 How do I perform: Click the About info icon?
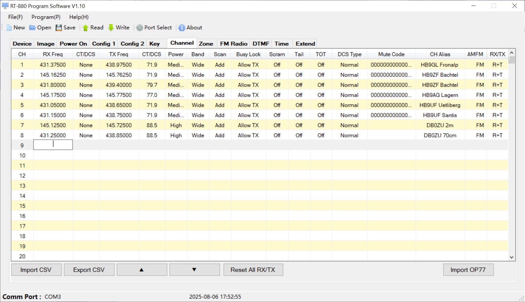pos(182,27)
